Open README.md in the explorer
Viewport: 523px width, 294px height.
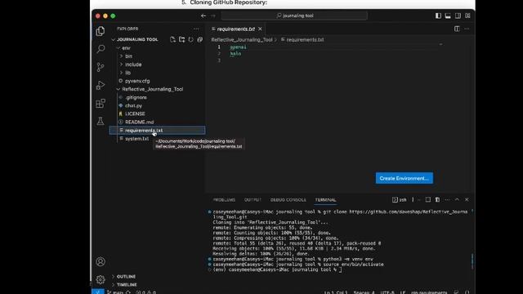tap(139, 122)
